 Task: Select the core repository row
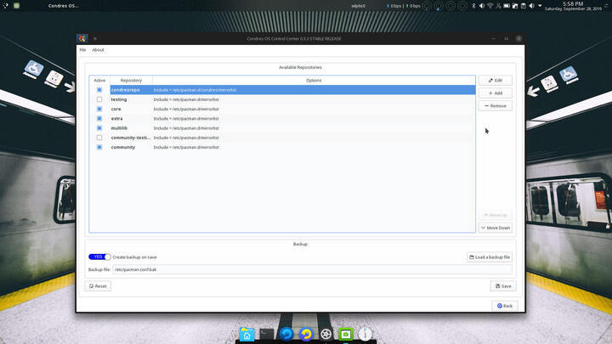pyautogui.click(x=282, y=110)
